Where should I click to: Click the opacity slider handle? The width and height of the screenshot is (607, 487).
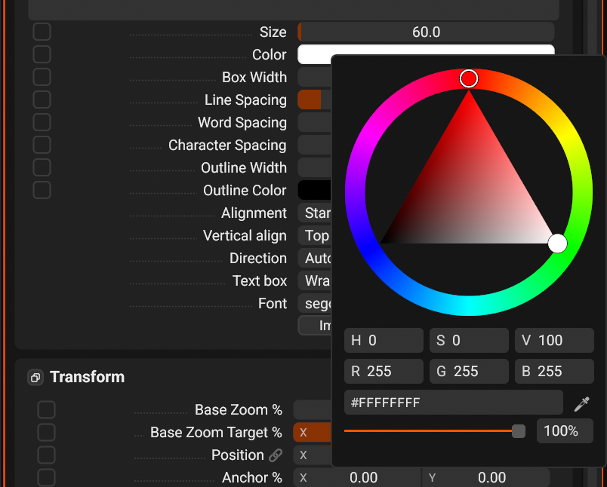[519, 431]
